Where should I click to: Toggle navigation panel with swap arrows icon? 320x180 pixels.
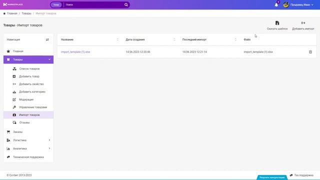pyautogui.click(x=47, y=39)
